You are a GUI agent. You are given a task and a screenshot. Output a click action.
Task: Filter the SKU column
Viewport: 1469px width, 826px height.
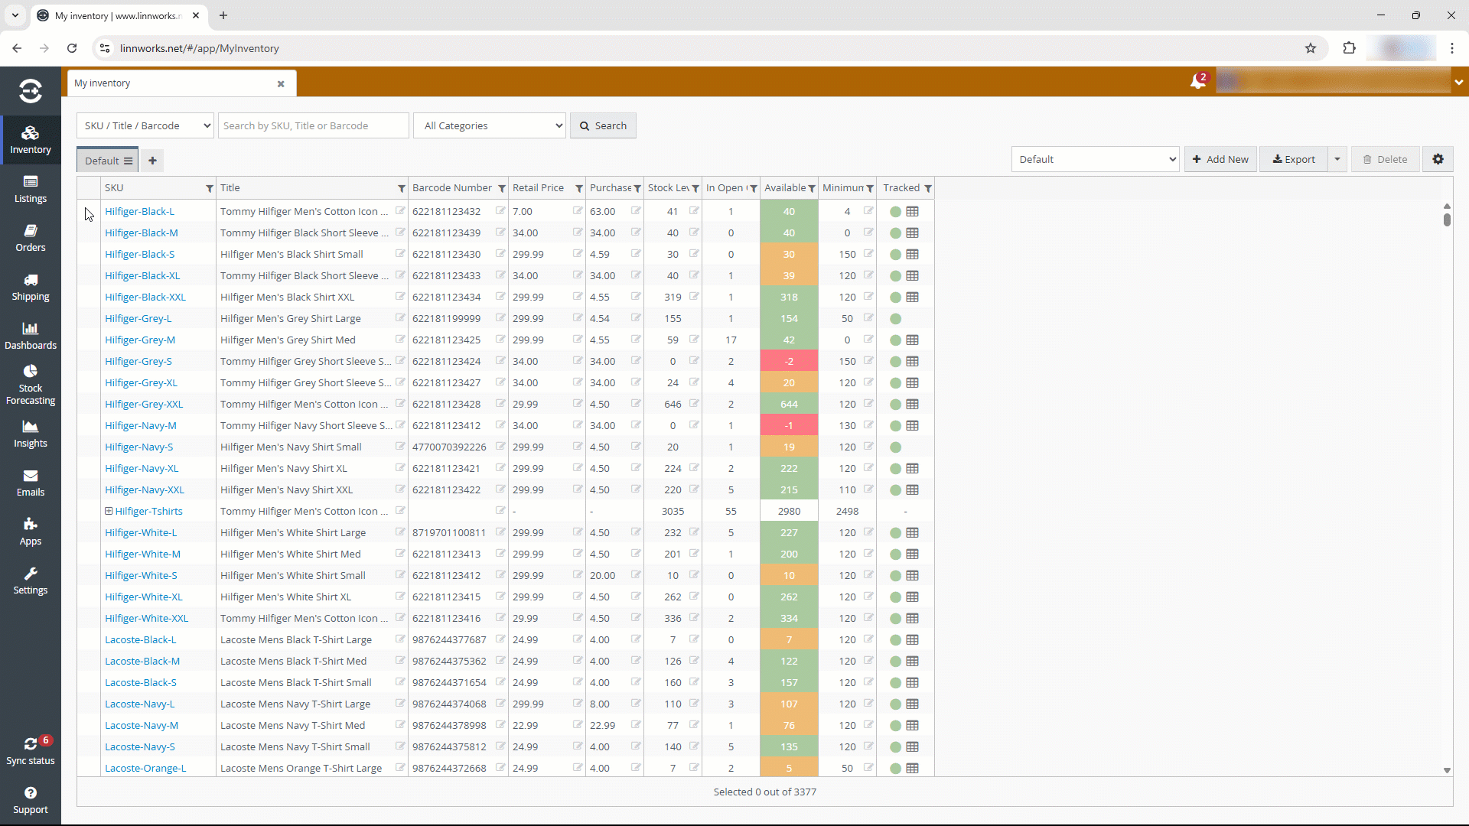point(209,188)
